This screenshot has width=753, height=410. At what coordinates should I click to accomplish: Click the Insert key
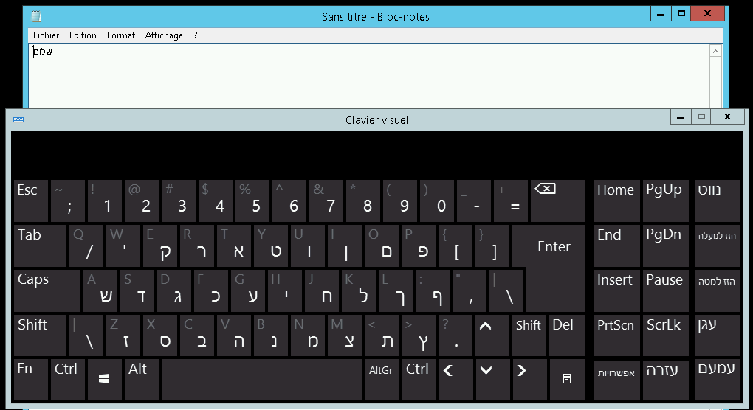[616, 291]
